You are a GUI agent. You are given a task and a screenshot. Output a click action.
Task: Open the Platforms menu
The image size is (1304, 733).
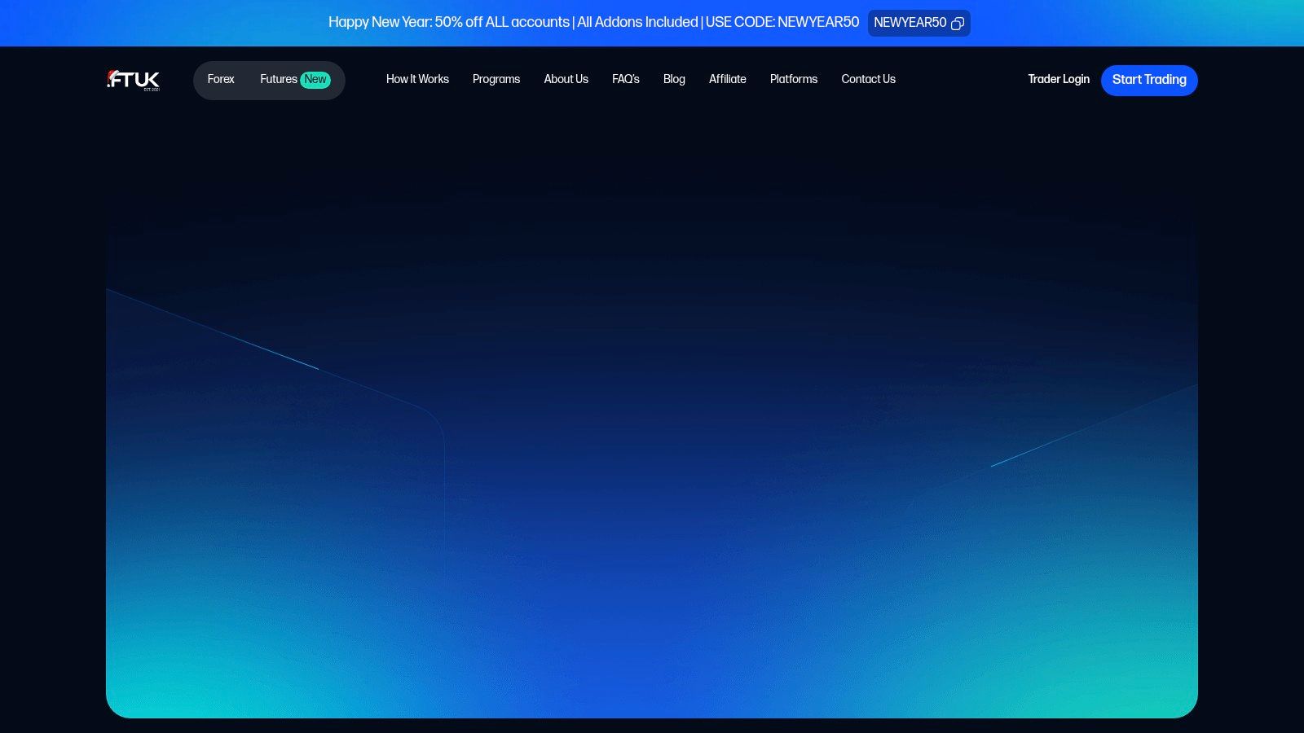point(793,80)
